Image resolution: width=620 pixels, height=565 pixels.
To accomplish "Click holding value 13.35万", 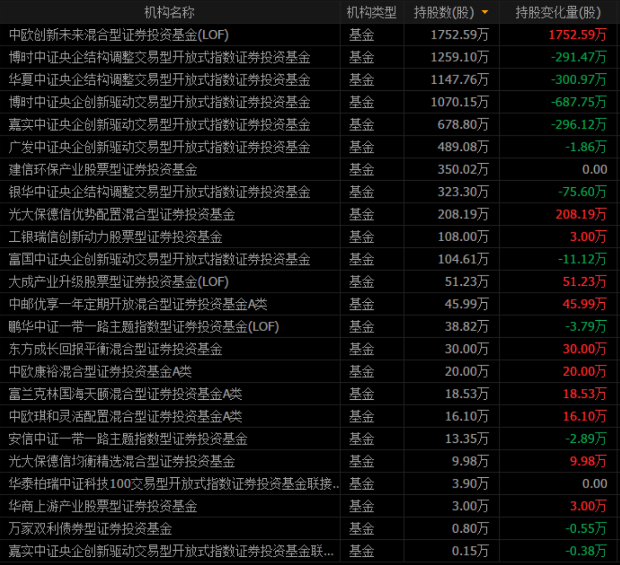I will pos(467,439).
